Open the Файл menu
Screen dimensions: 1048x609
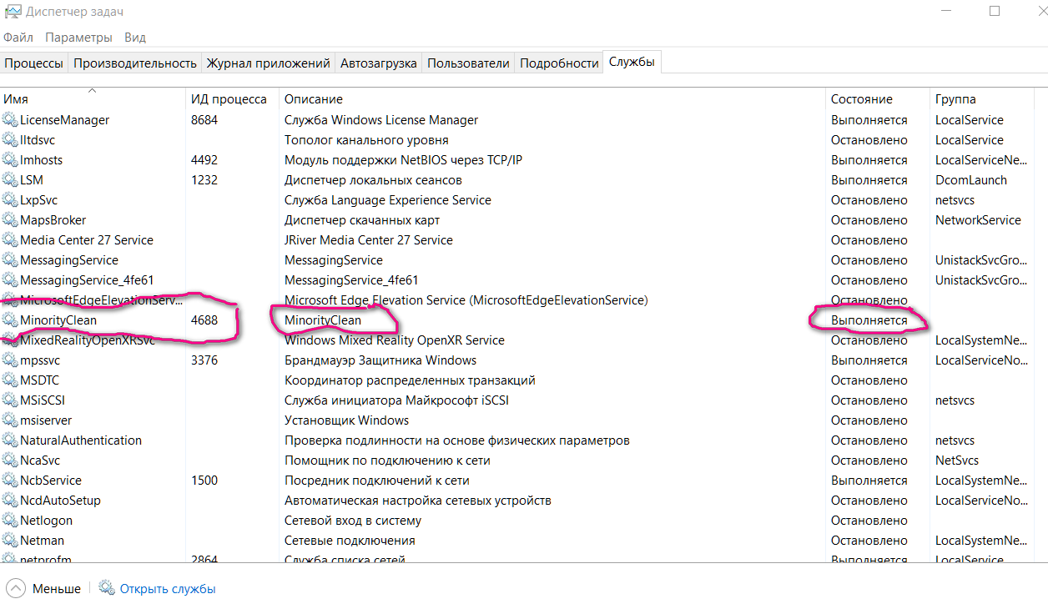pos(18,38)
